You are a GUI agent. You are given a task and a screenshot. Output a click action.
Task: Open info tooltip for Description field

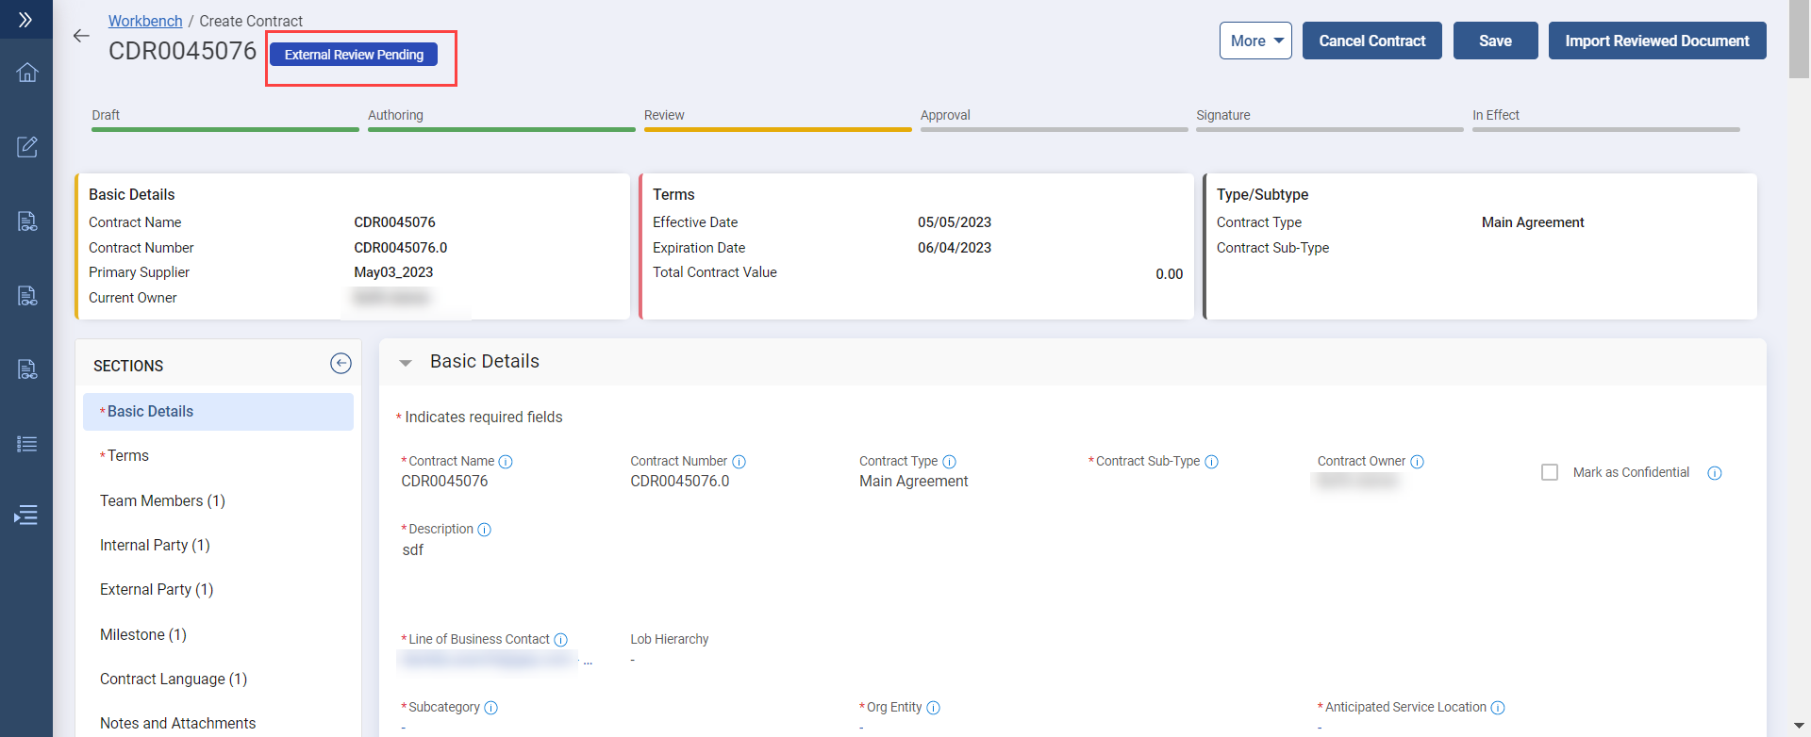pos(485,530)
